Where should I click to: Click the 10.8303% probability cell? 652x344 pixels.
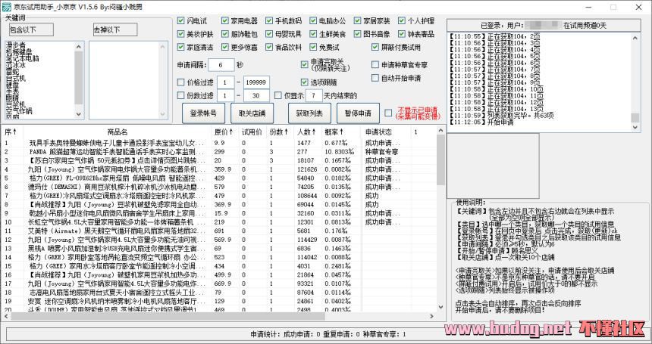coord(340,152)
